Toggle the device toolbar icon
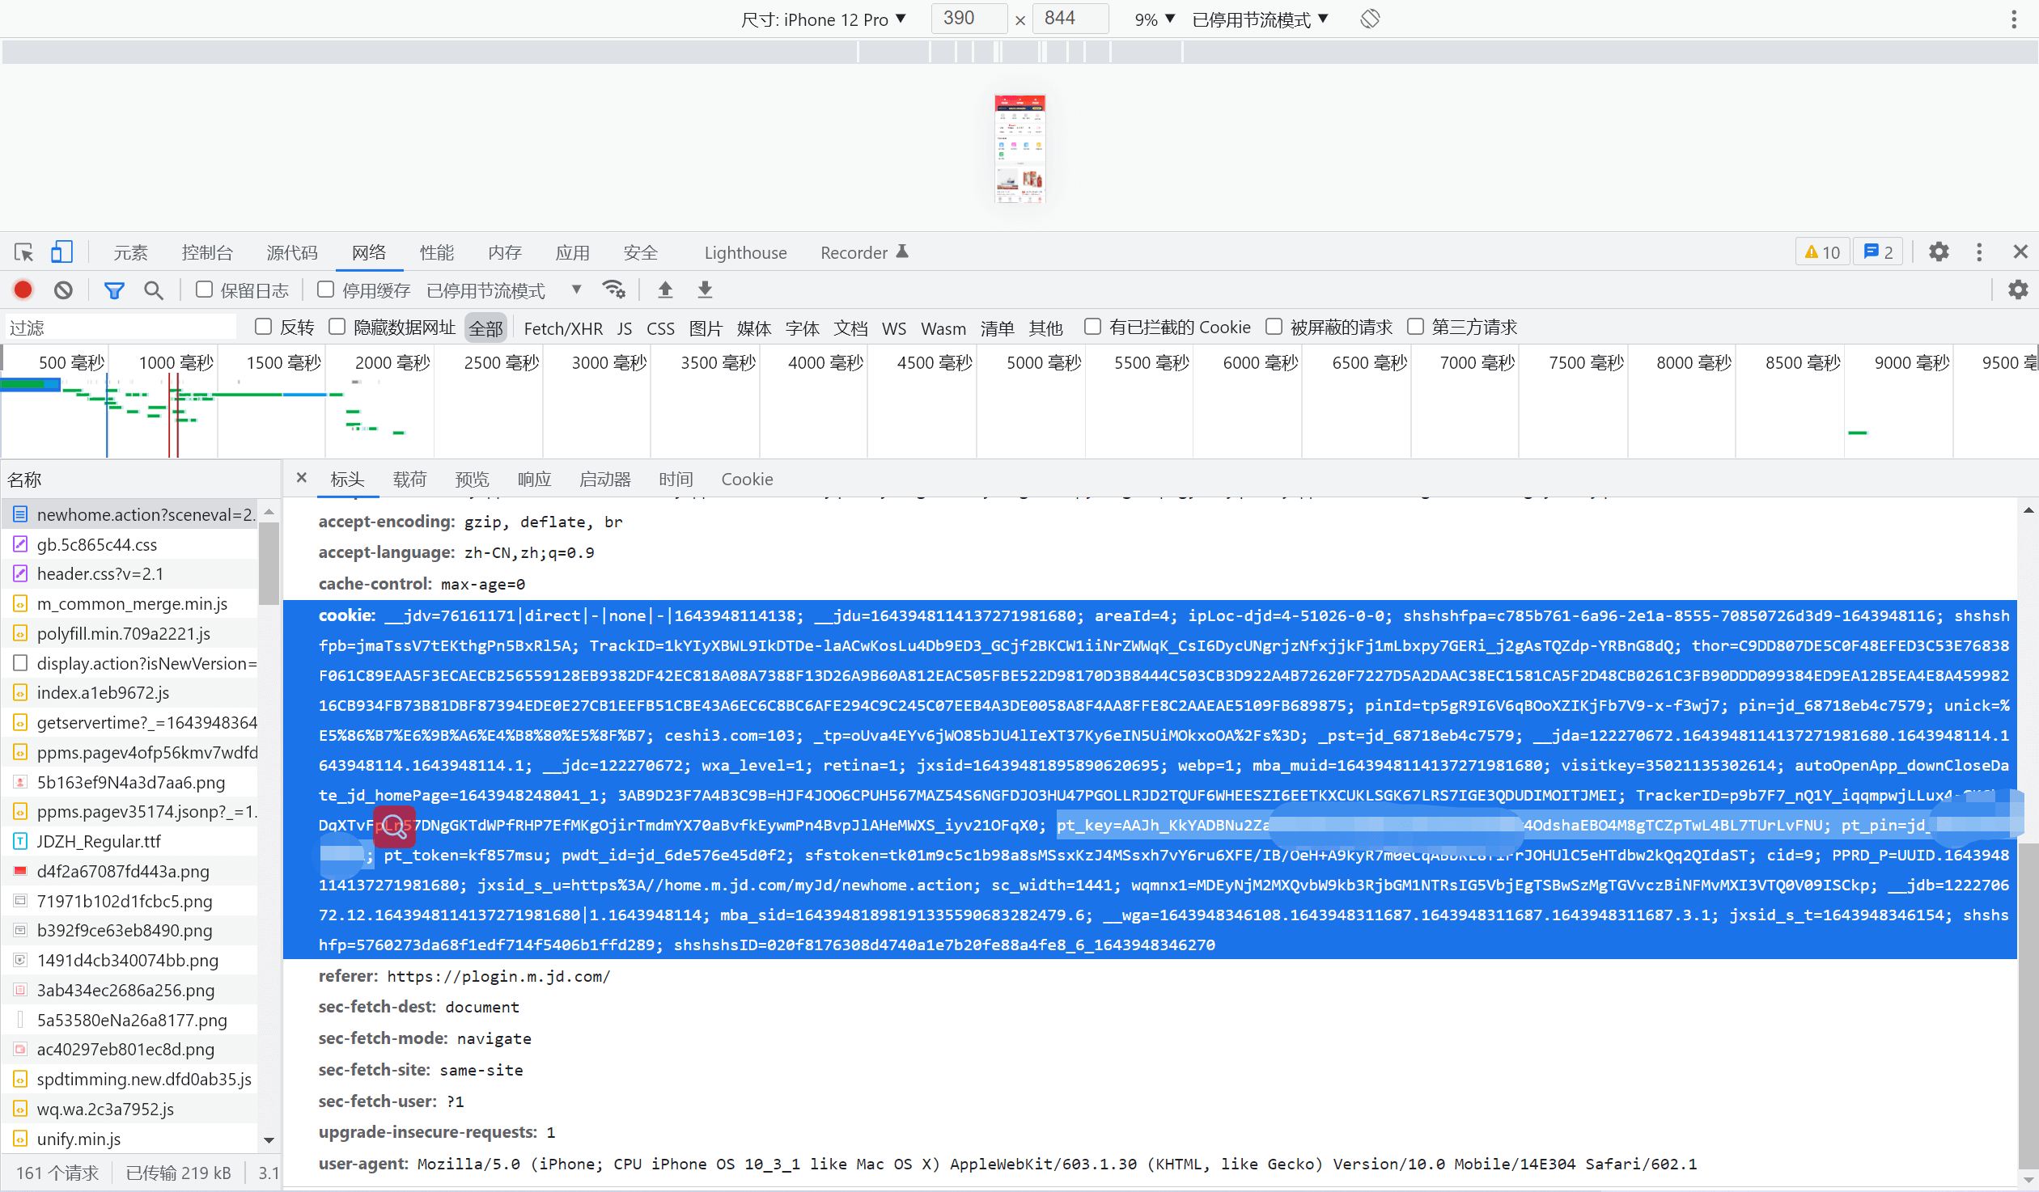 (61, 252)
